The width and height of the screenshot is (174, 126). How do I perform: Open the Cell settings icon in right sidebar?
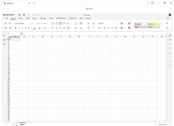(x=170, y=36)
